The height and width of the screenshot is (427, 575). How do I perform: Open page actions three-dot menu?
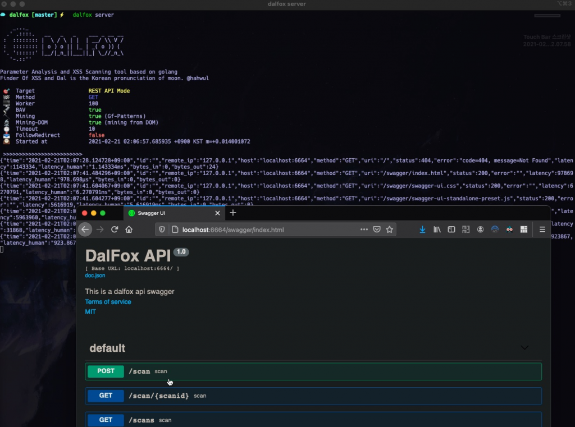tap(364, 229)
